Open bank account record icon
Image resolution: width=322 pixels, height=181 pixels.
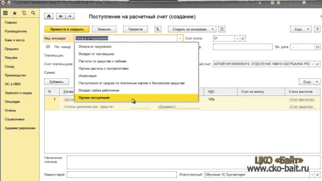tap(317, 64)
